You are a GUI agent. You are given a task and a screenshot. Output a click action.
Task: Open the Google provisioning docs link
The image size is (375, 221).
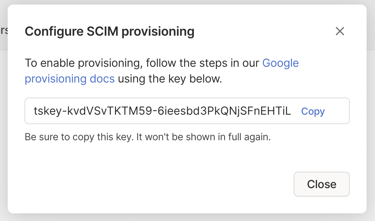tap(280, 63)
